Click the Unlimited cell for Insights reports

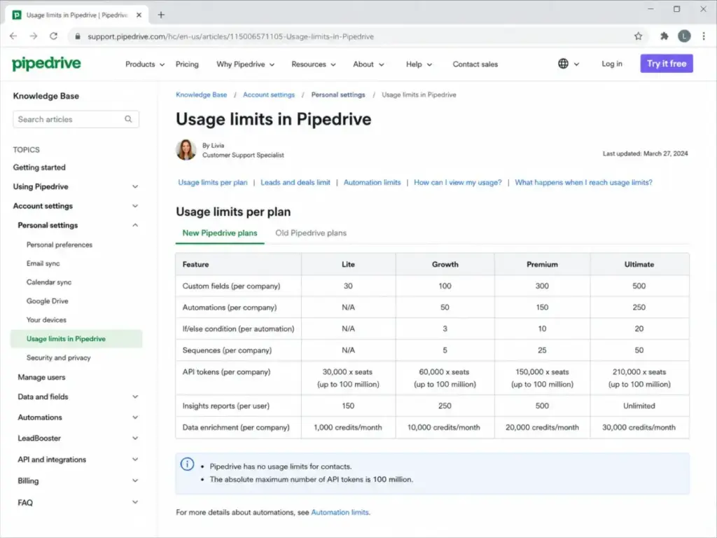[639, 406]
